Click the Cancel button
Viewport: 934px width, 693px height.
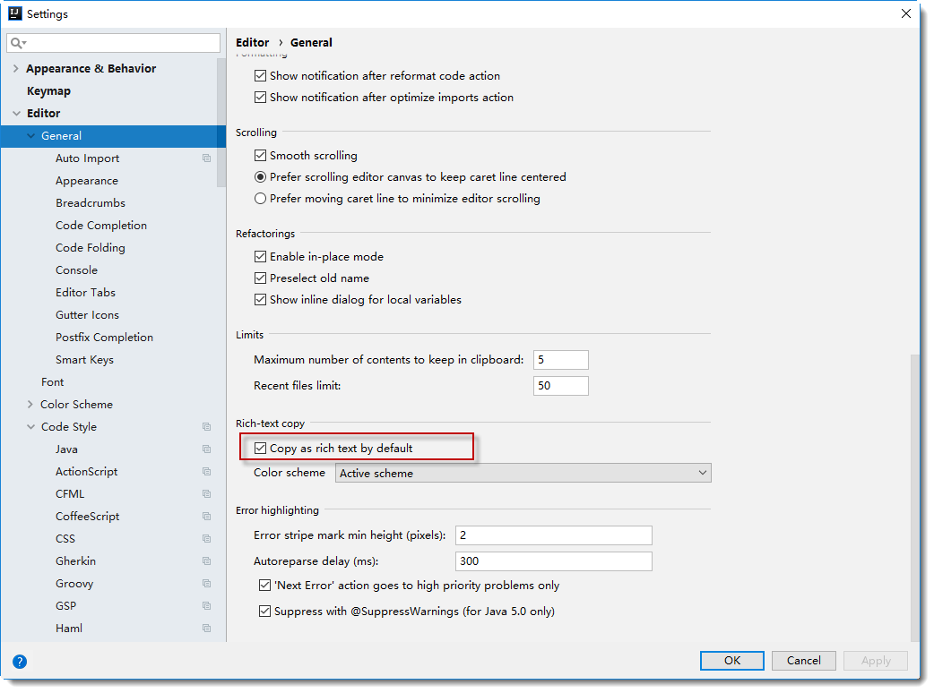pos(804,661)
